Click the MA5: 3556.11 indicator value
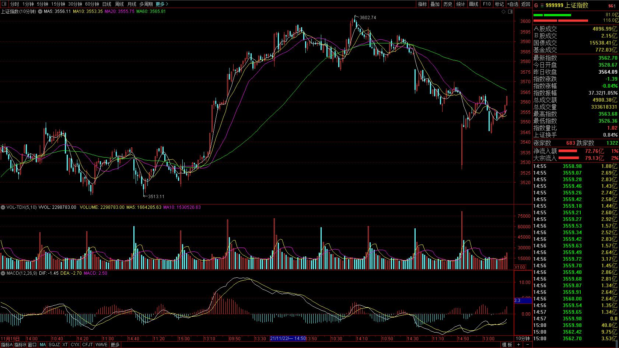 57,11
